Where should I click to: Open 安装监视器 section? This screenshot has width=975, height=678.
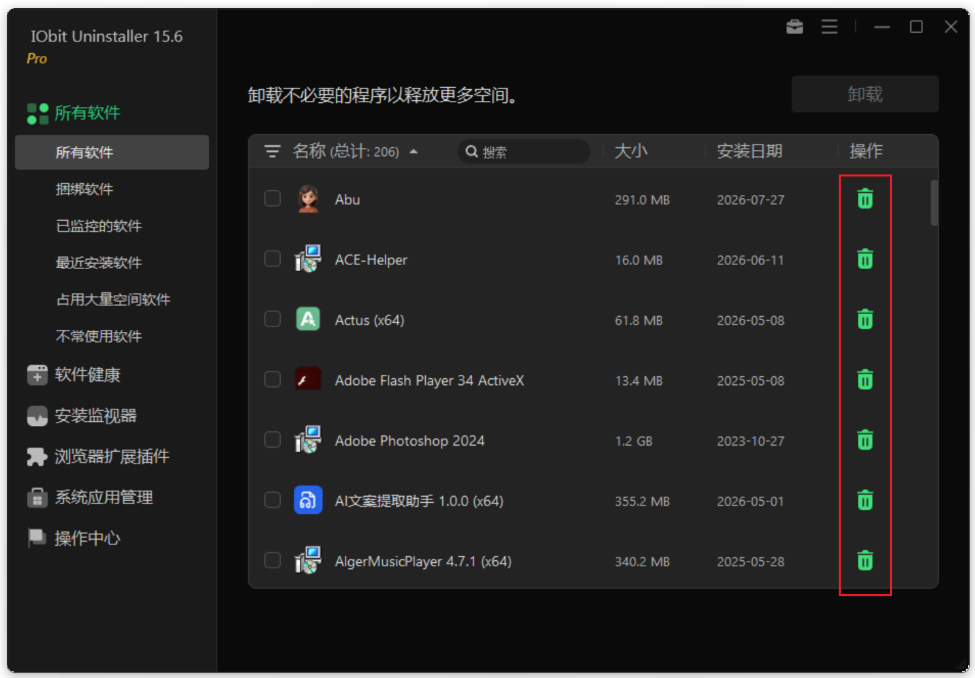[x=82, y=416]
